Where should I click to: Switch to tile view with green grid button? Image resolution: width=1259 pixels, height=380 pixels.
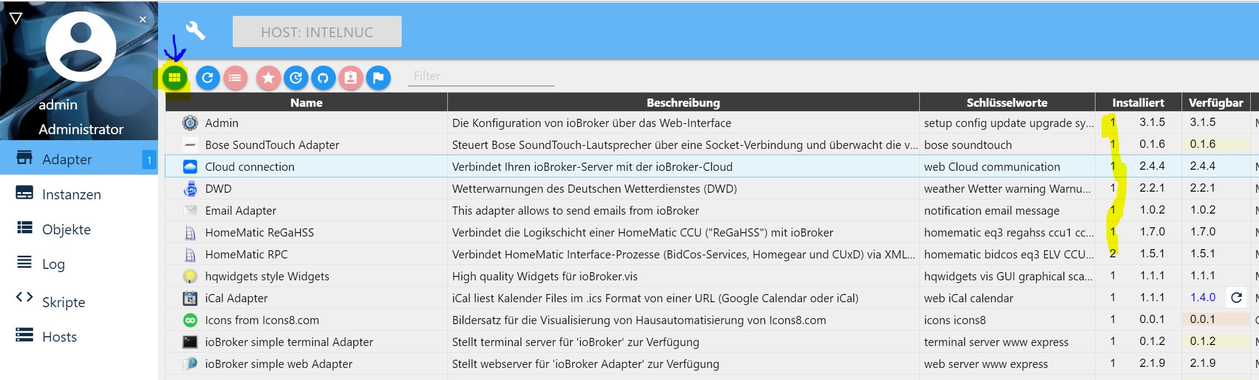pos(175,78)
